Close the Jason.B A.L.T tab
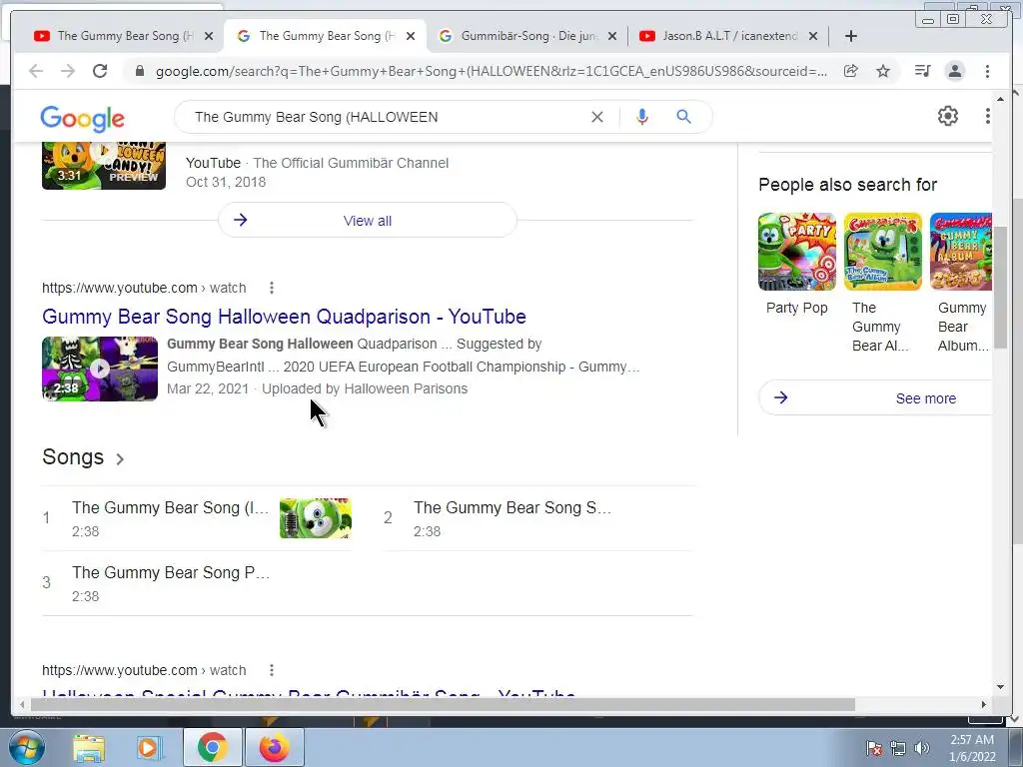The height and width of the screenshot is (767, 1023). click(x=813, y=37)
